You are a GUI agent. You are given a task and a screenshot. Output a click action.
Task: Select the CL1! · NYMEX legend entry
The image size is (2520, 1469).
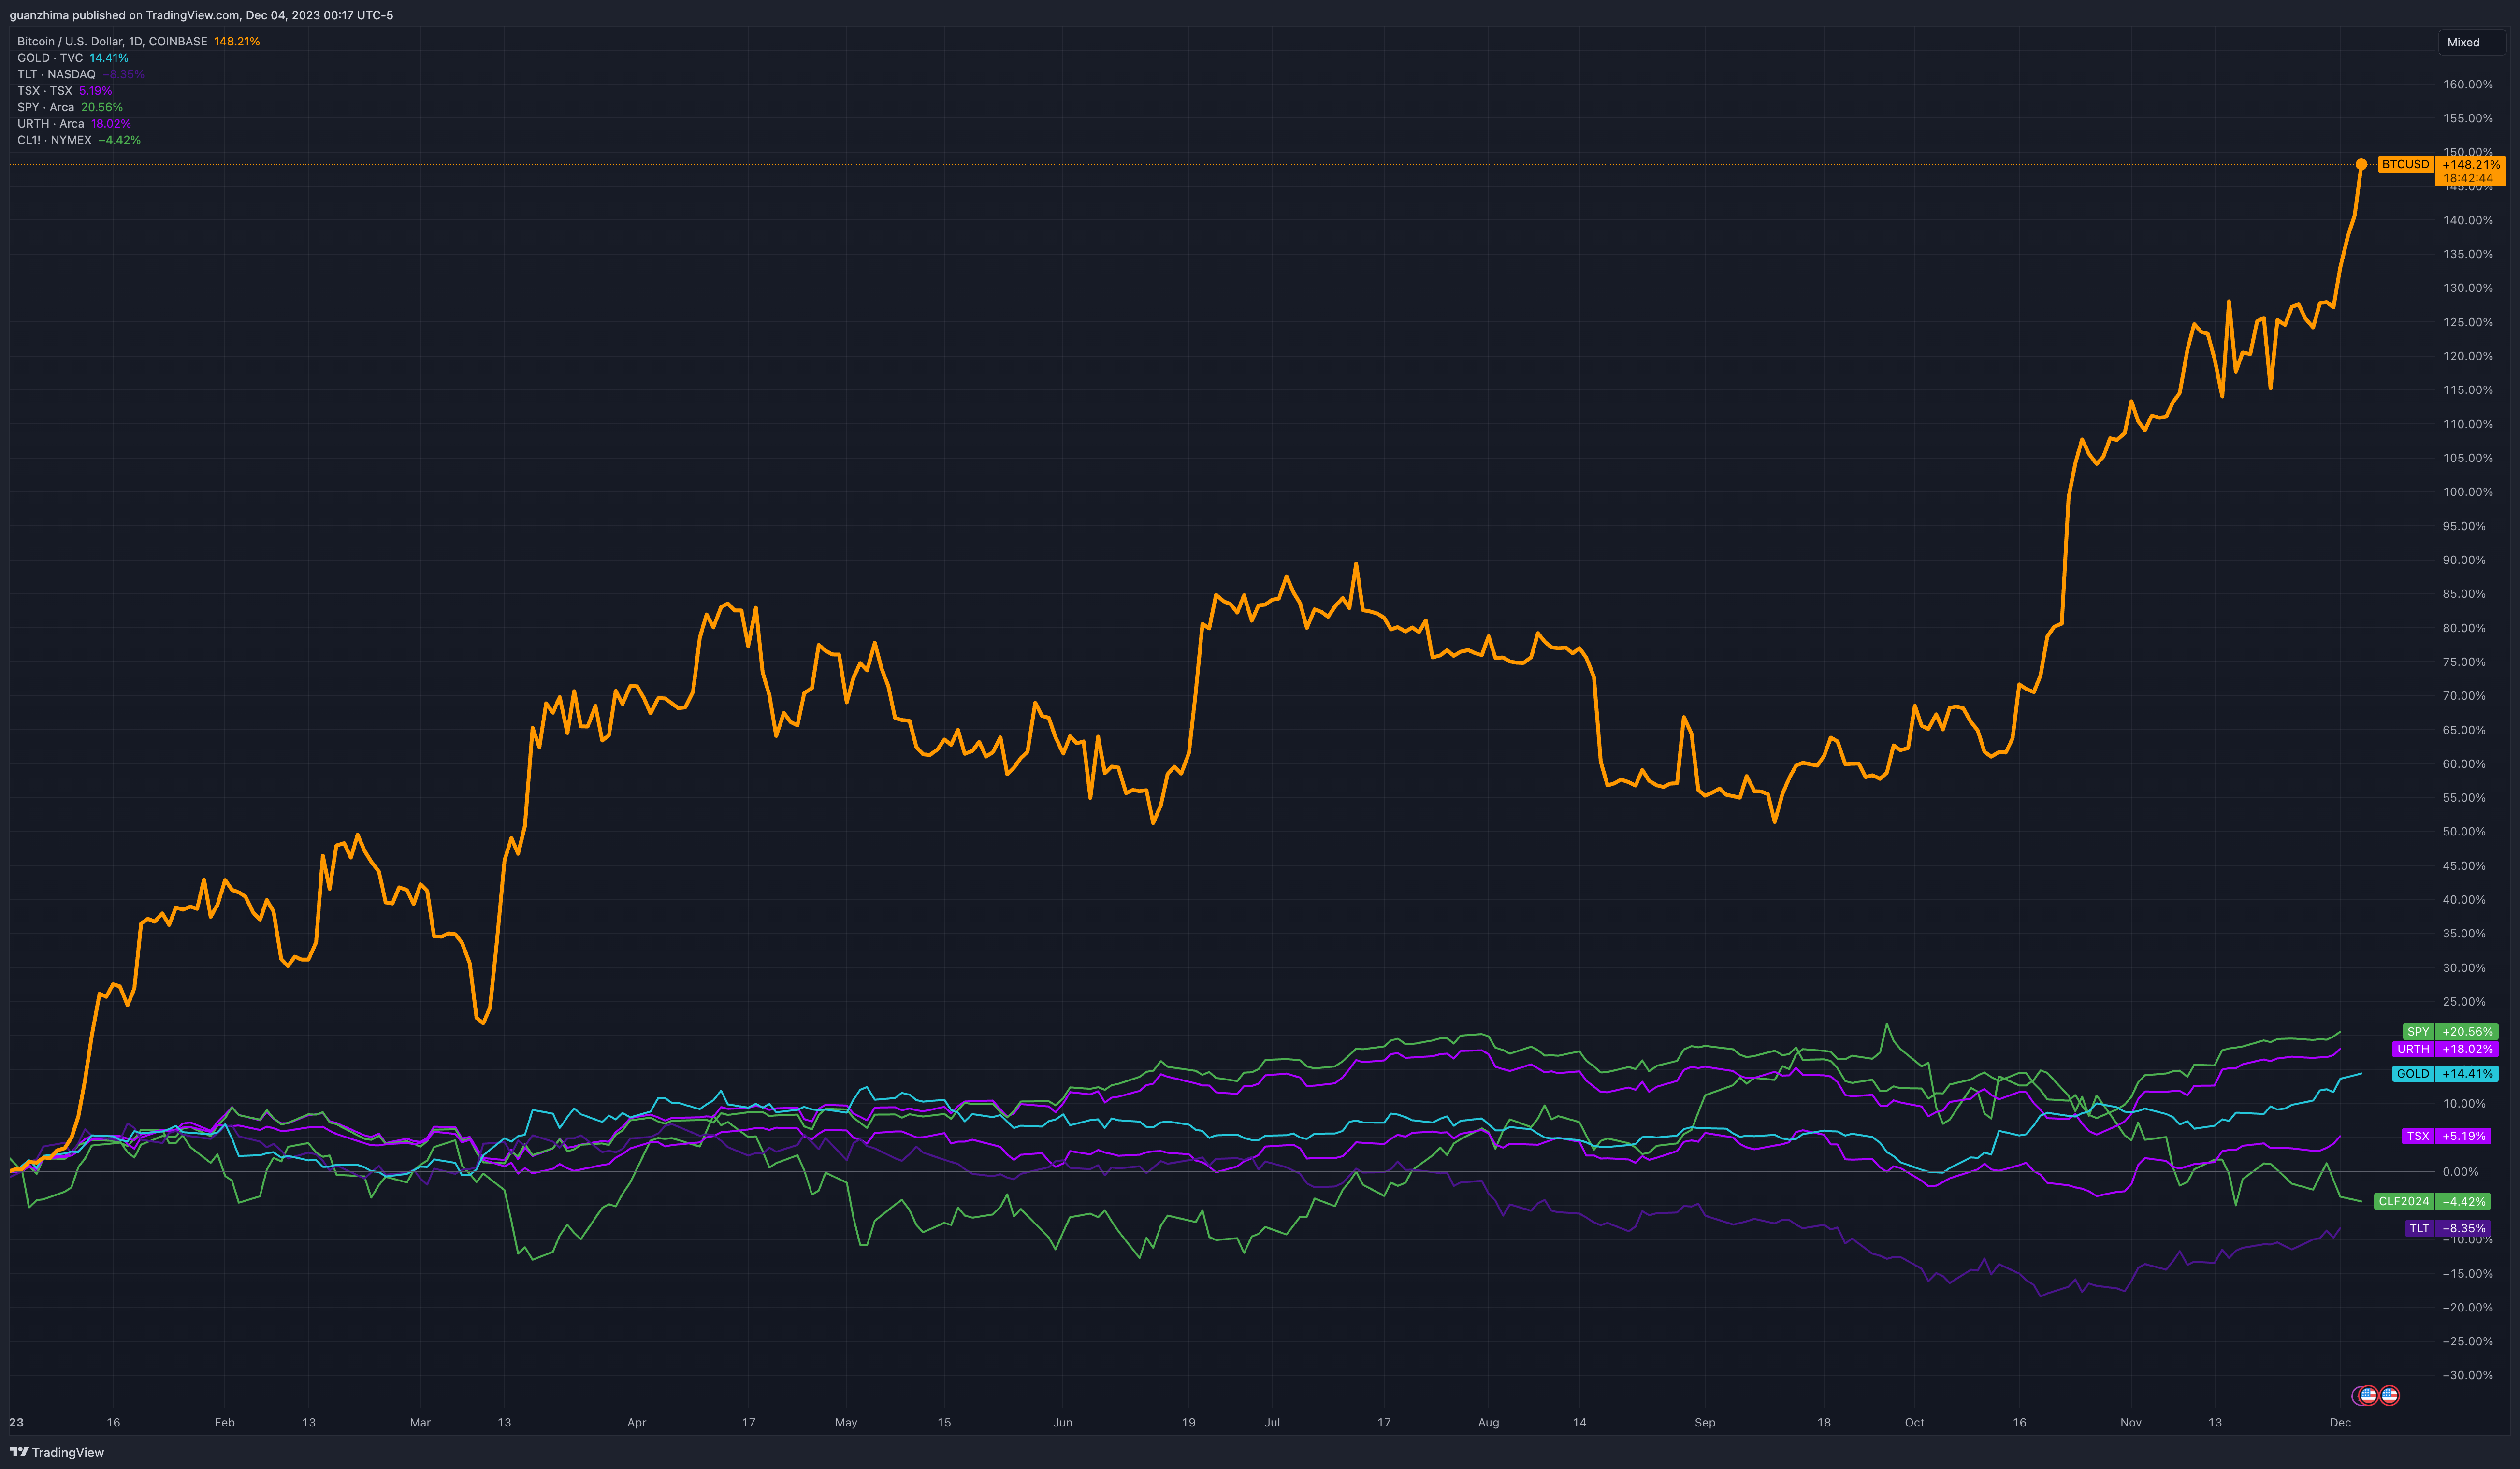click(x=78, y=140)
